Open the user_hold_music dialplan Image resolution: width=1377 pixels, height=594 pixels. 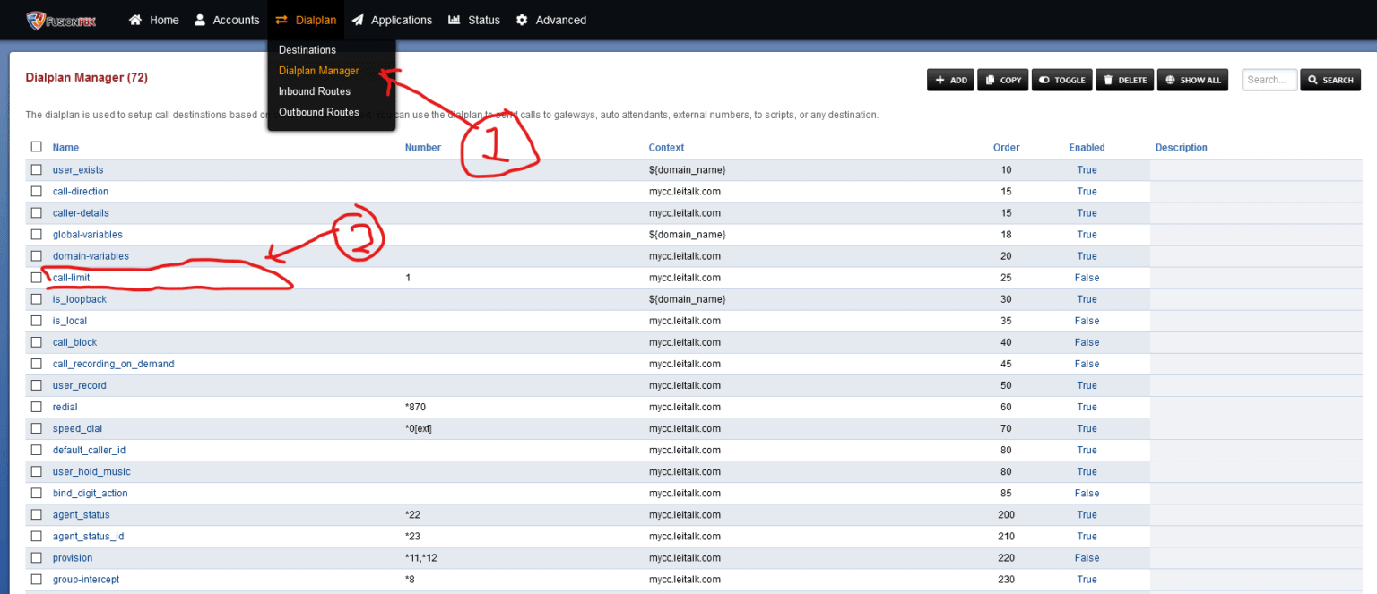click(x=91, y=471)
